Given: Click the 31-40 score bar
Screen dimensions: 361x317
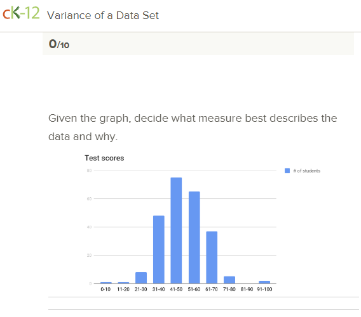Looking at the screenshot, I should [159, 249].
